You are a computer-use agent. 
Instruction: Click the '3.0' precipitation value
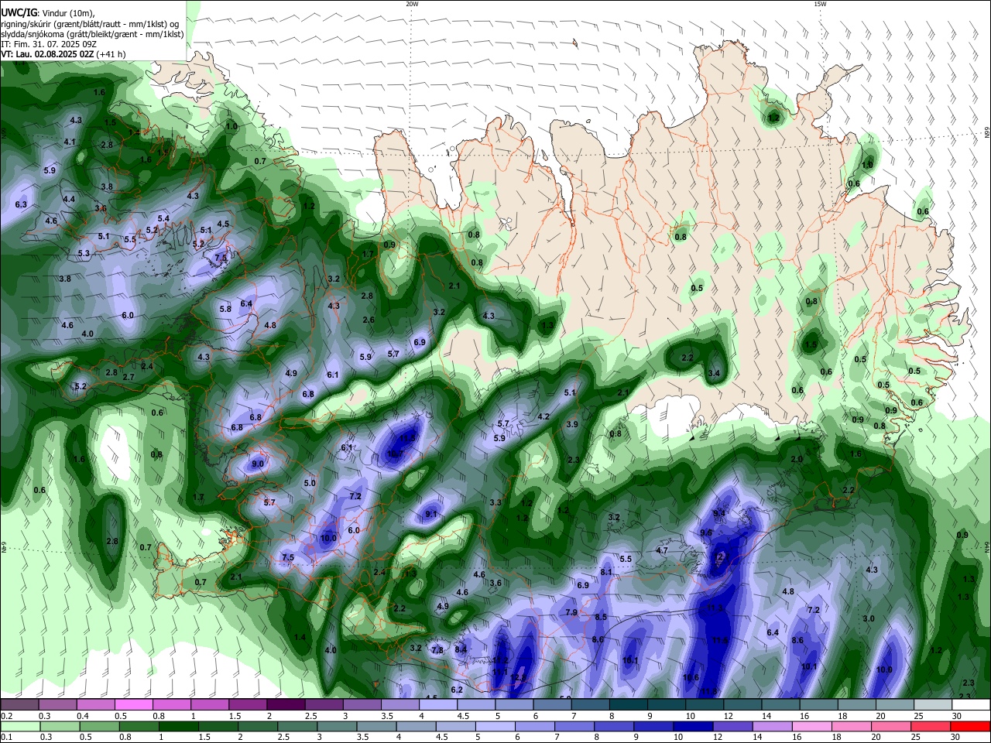click(869, 618)
